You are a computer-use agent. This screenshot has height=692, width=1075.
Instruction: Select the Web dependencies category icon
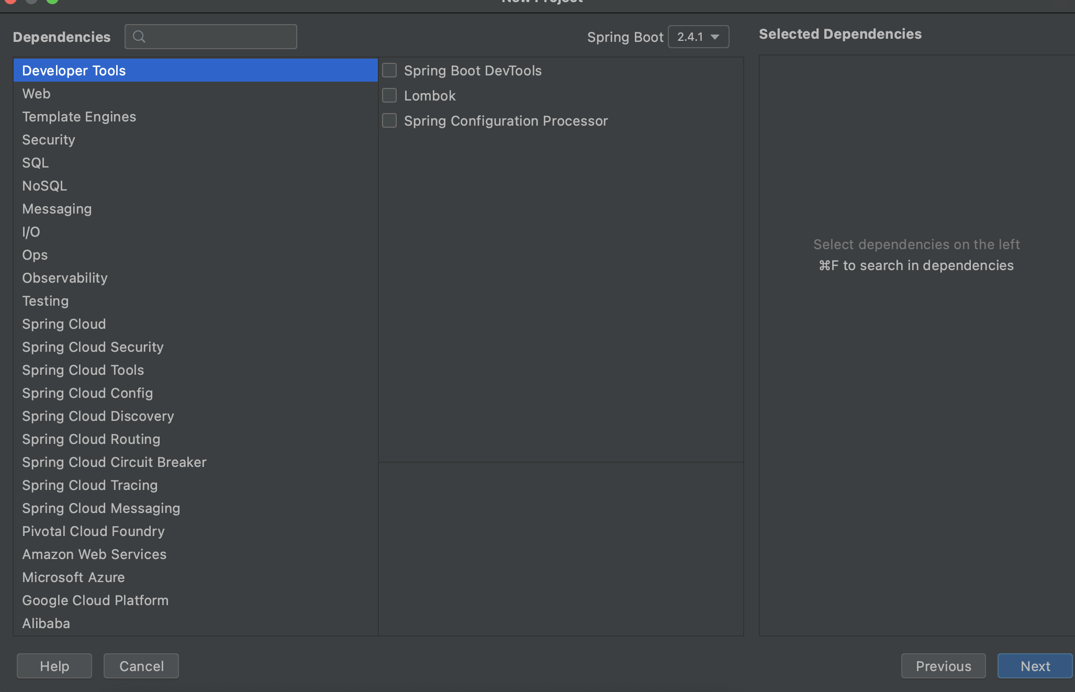(36, 93)
